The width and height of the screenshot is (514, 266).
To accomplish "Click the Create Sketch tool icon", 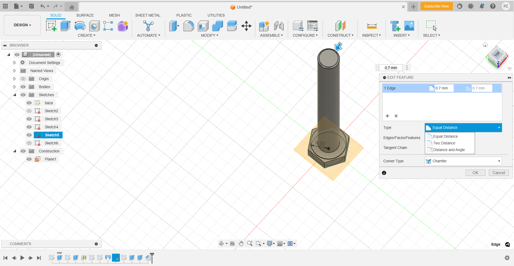I will click(51, 26).
